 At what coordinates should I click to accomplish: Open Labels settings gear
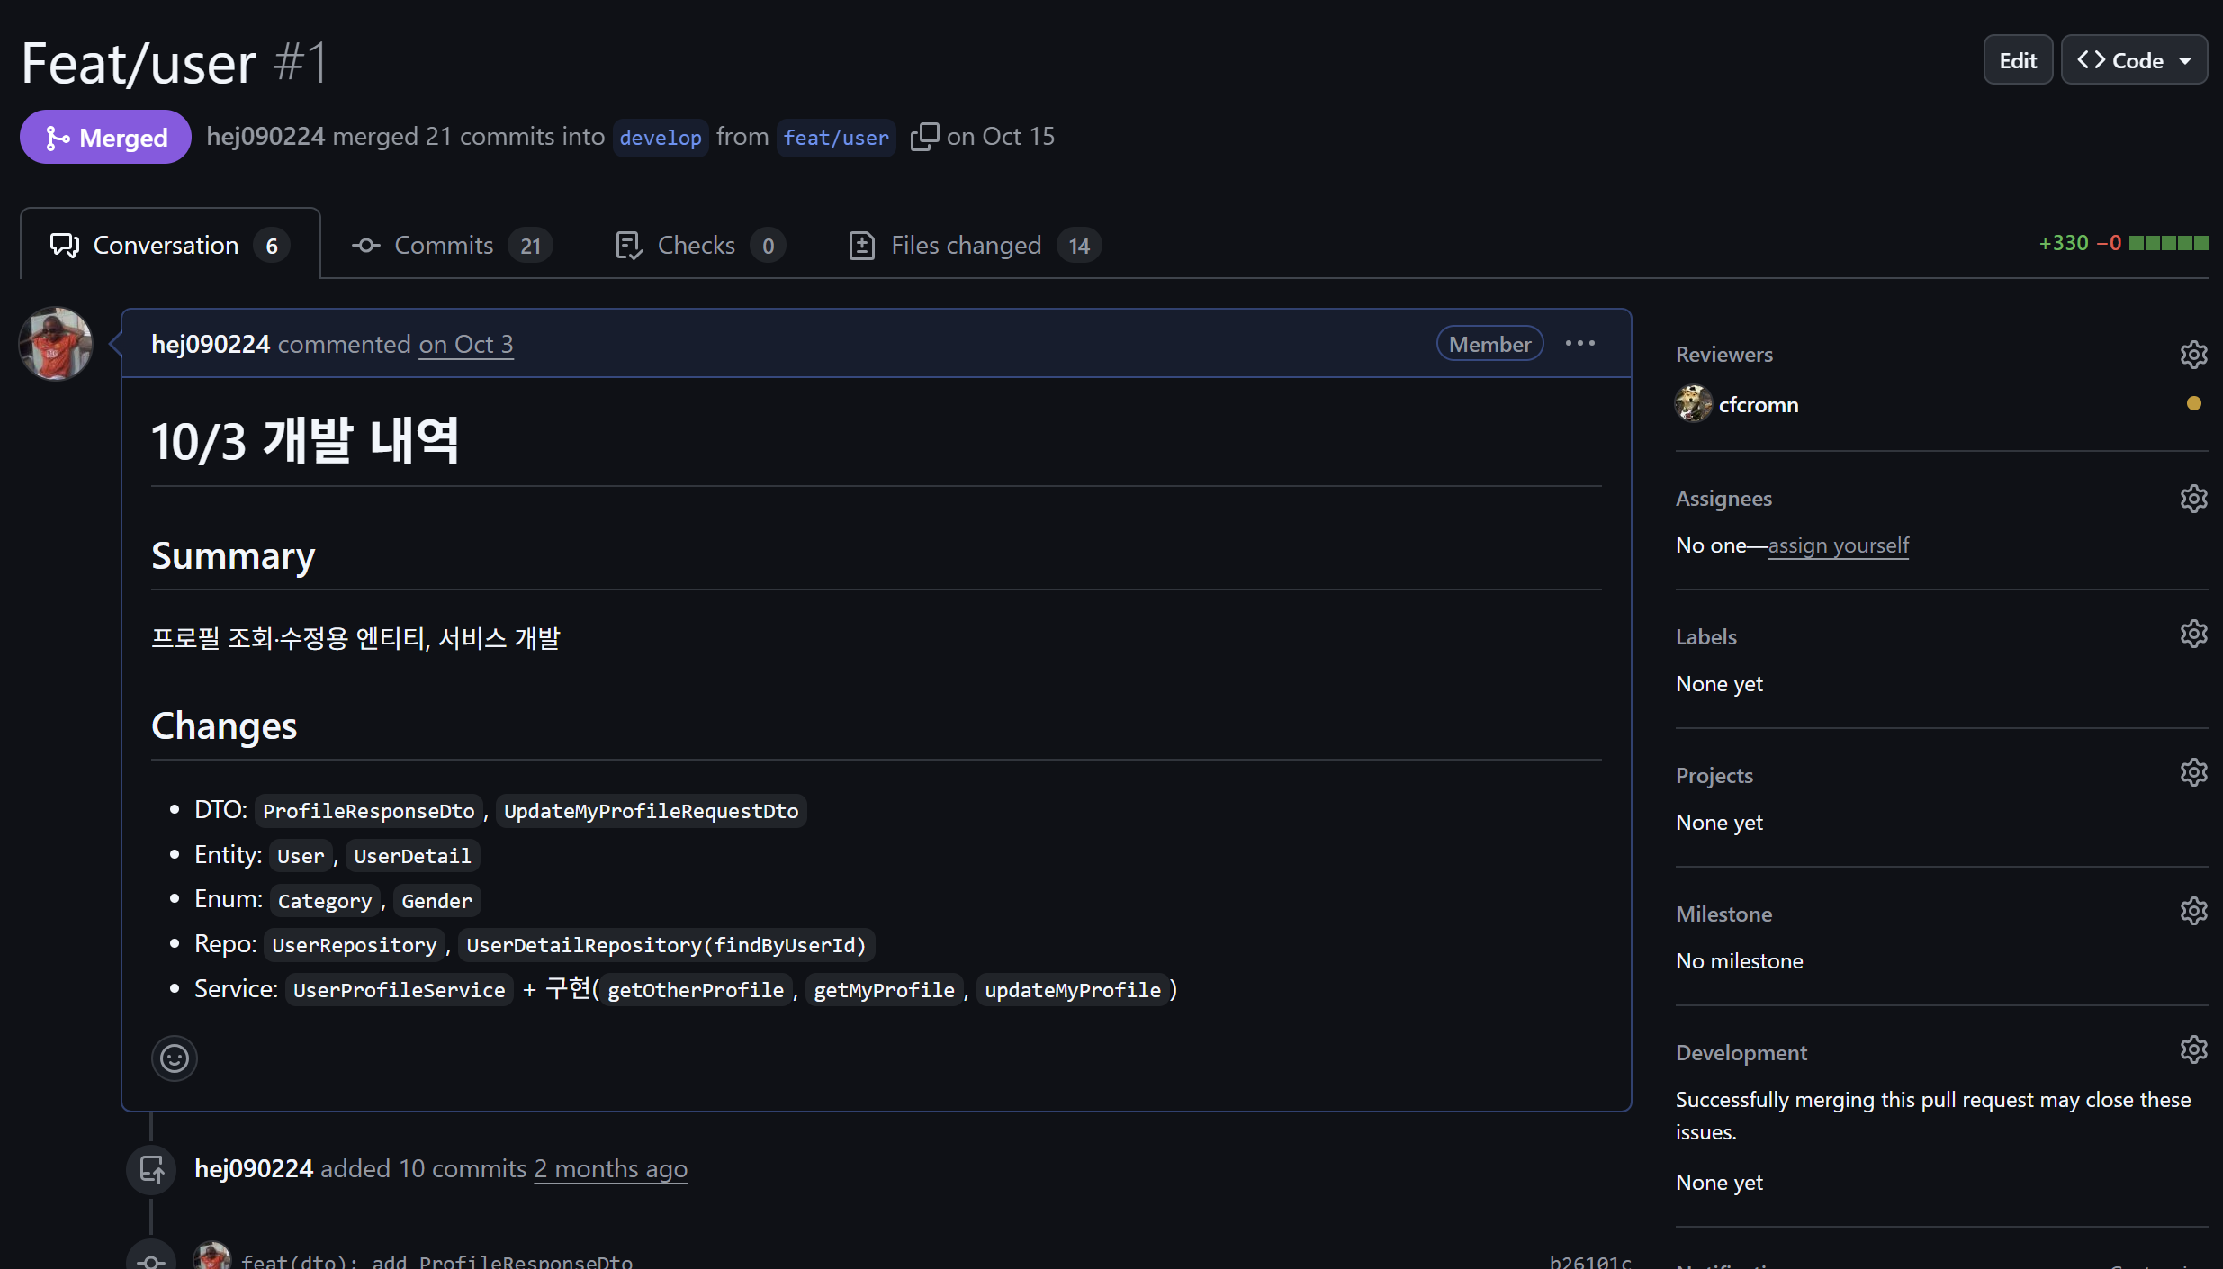coord(2193,634)
